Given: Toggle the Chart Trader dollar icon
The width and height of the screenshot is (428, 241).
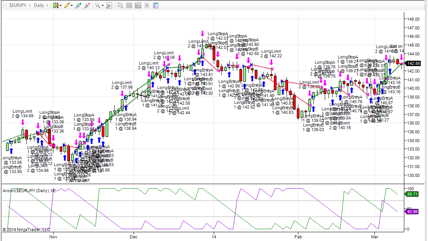Looking at the screenshot, I should [x=147, y=5].
